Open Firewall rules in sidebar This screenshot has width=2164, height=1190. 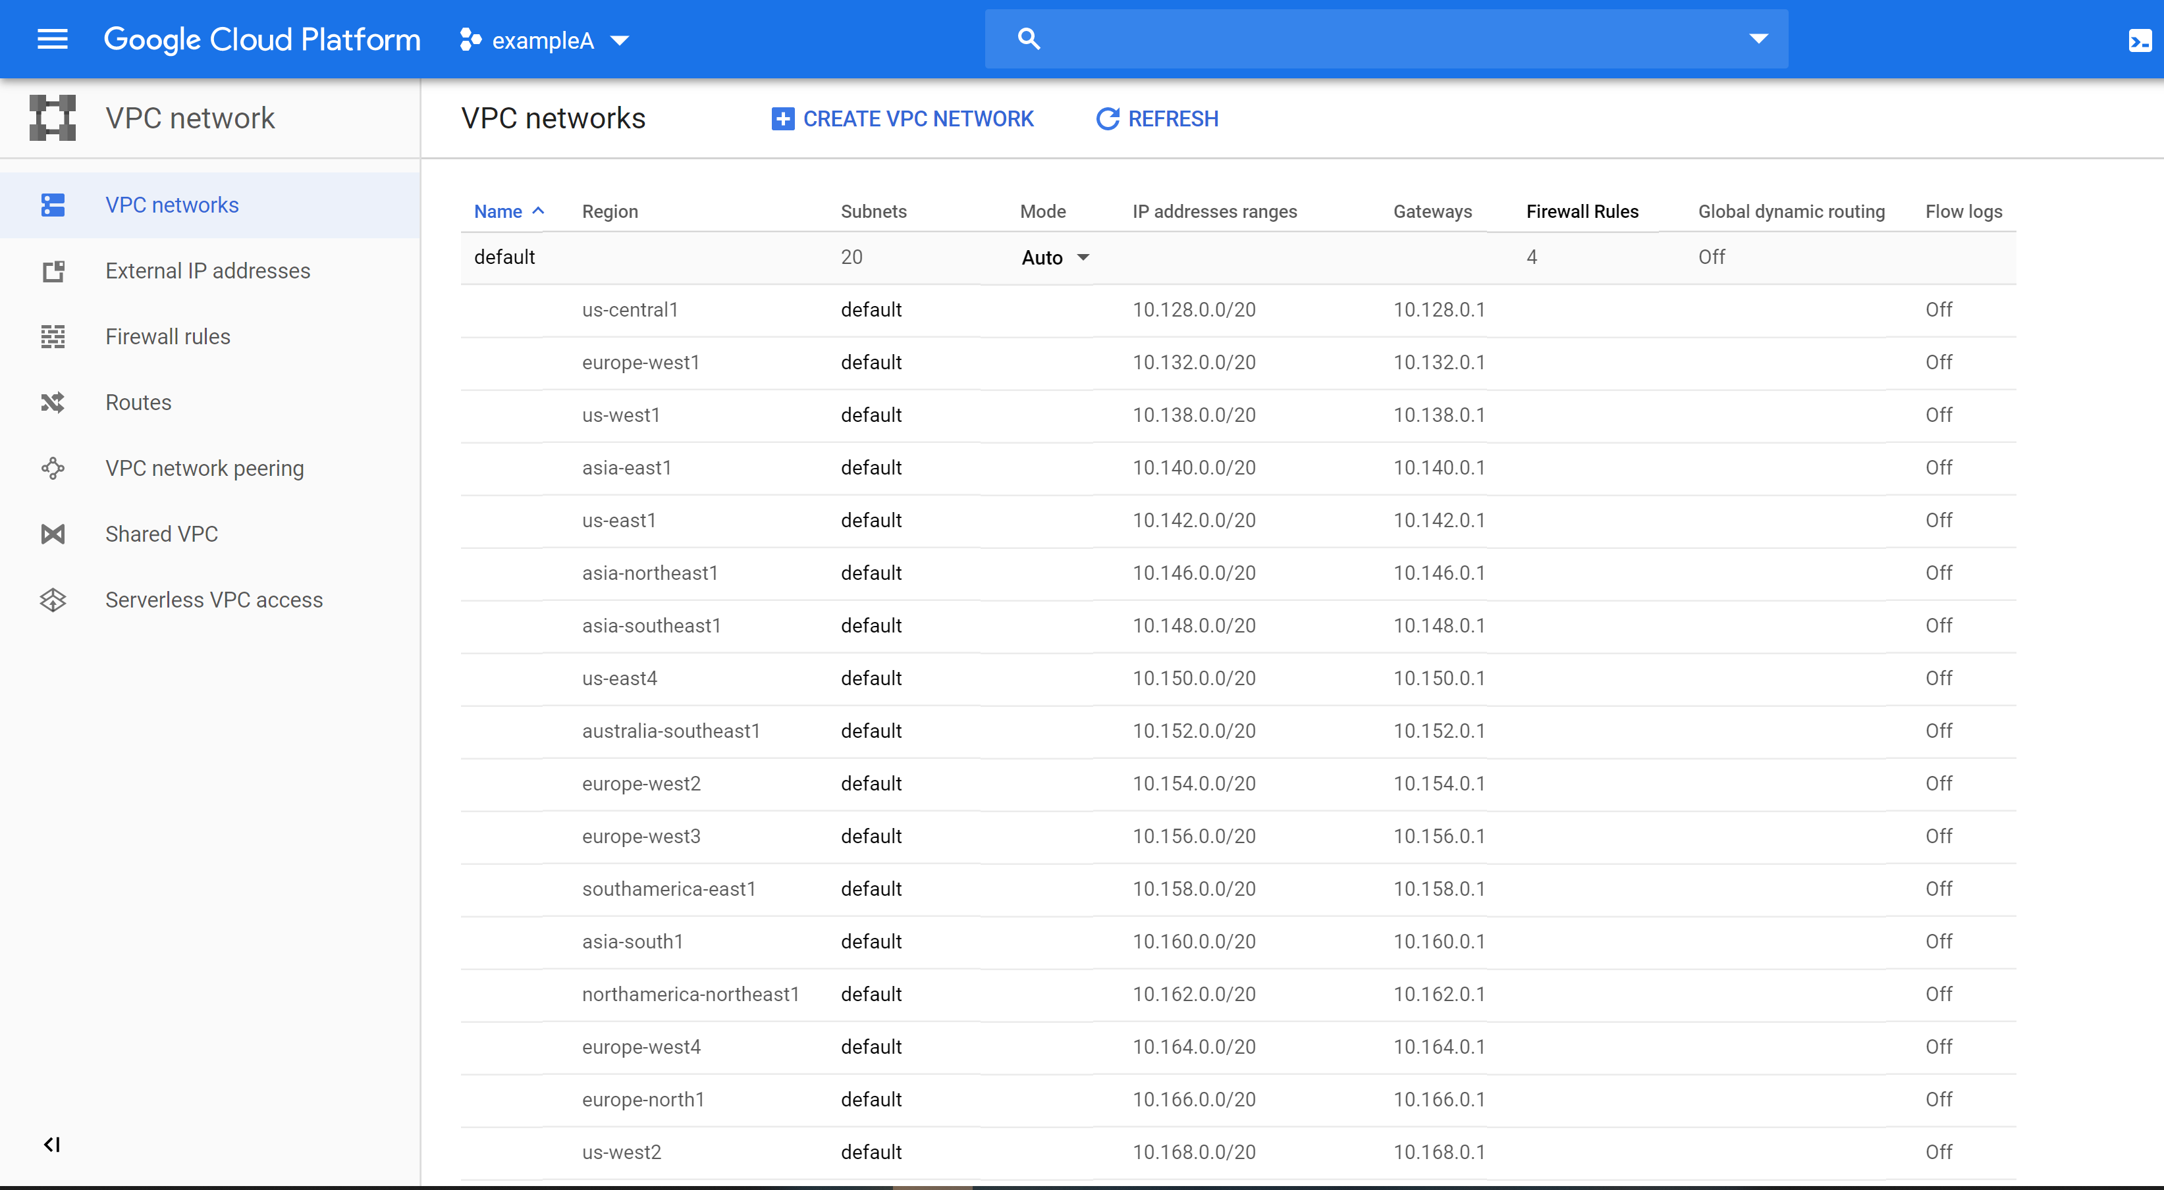[167, 337]
